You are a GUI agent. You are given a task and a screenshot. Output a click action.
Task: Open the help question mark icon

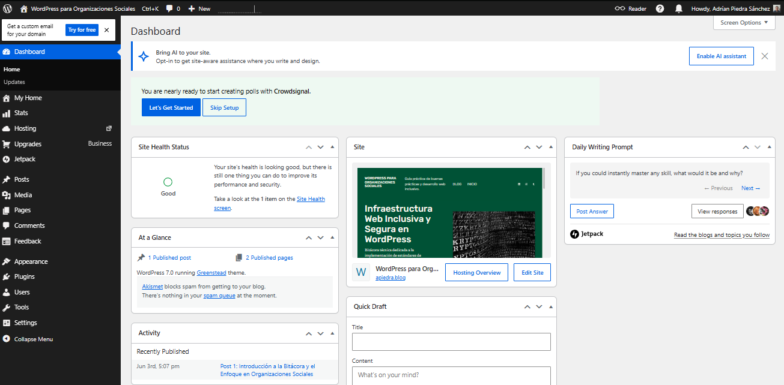tap(660, 8)
